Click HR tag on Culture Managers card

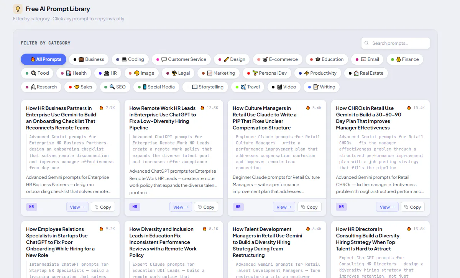(x=238, y=207)
